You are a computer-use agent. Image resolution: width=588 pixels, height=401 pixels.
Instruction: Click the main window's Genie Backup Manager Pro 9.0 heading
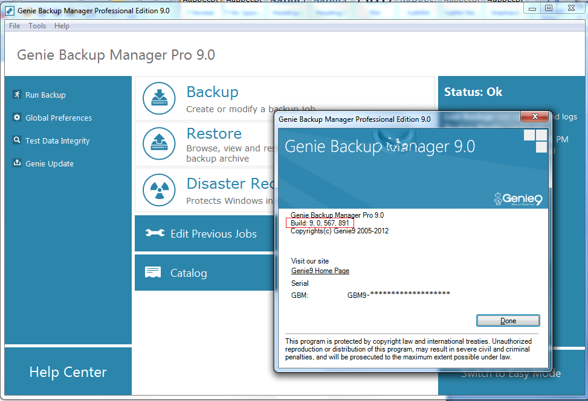116,55
